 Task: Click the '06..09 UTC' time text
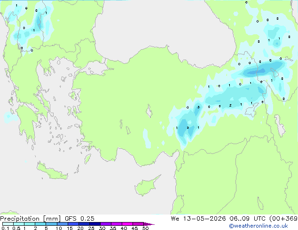point(247,219)
